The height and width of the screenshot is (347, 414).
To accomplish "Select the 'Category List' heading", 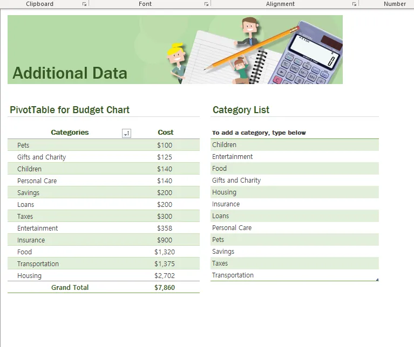I will click(x=241, y=110).
